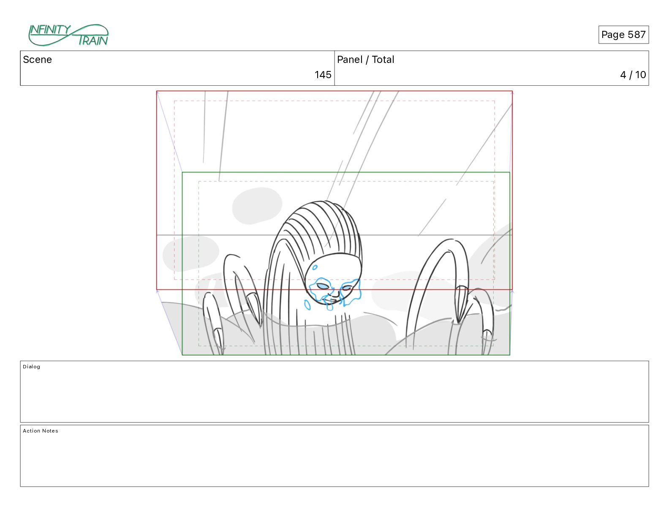669x517 pixels.
Task: Click the Infinity Train logo
Action: click(68, 35)
